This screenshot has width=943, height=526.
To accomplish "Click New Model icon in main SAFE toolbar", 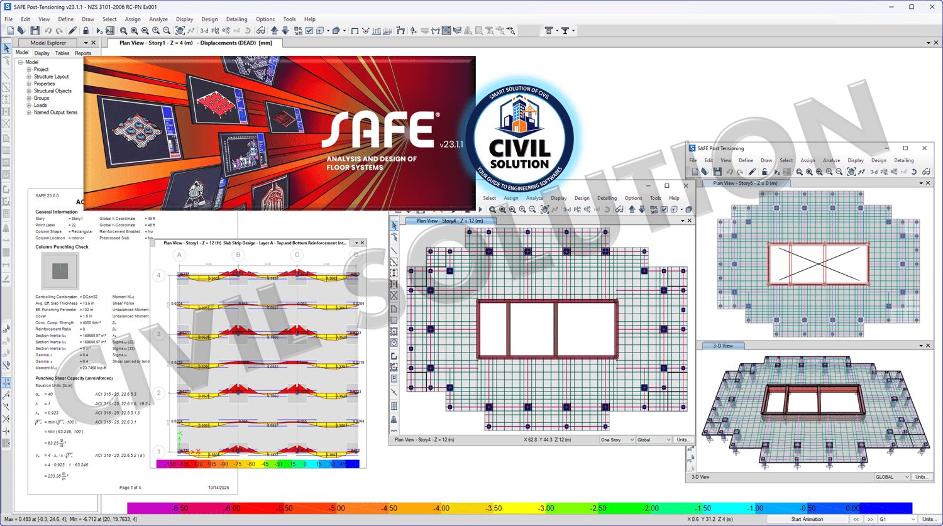I will pyautogui.click(x=10, y=31).
